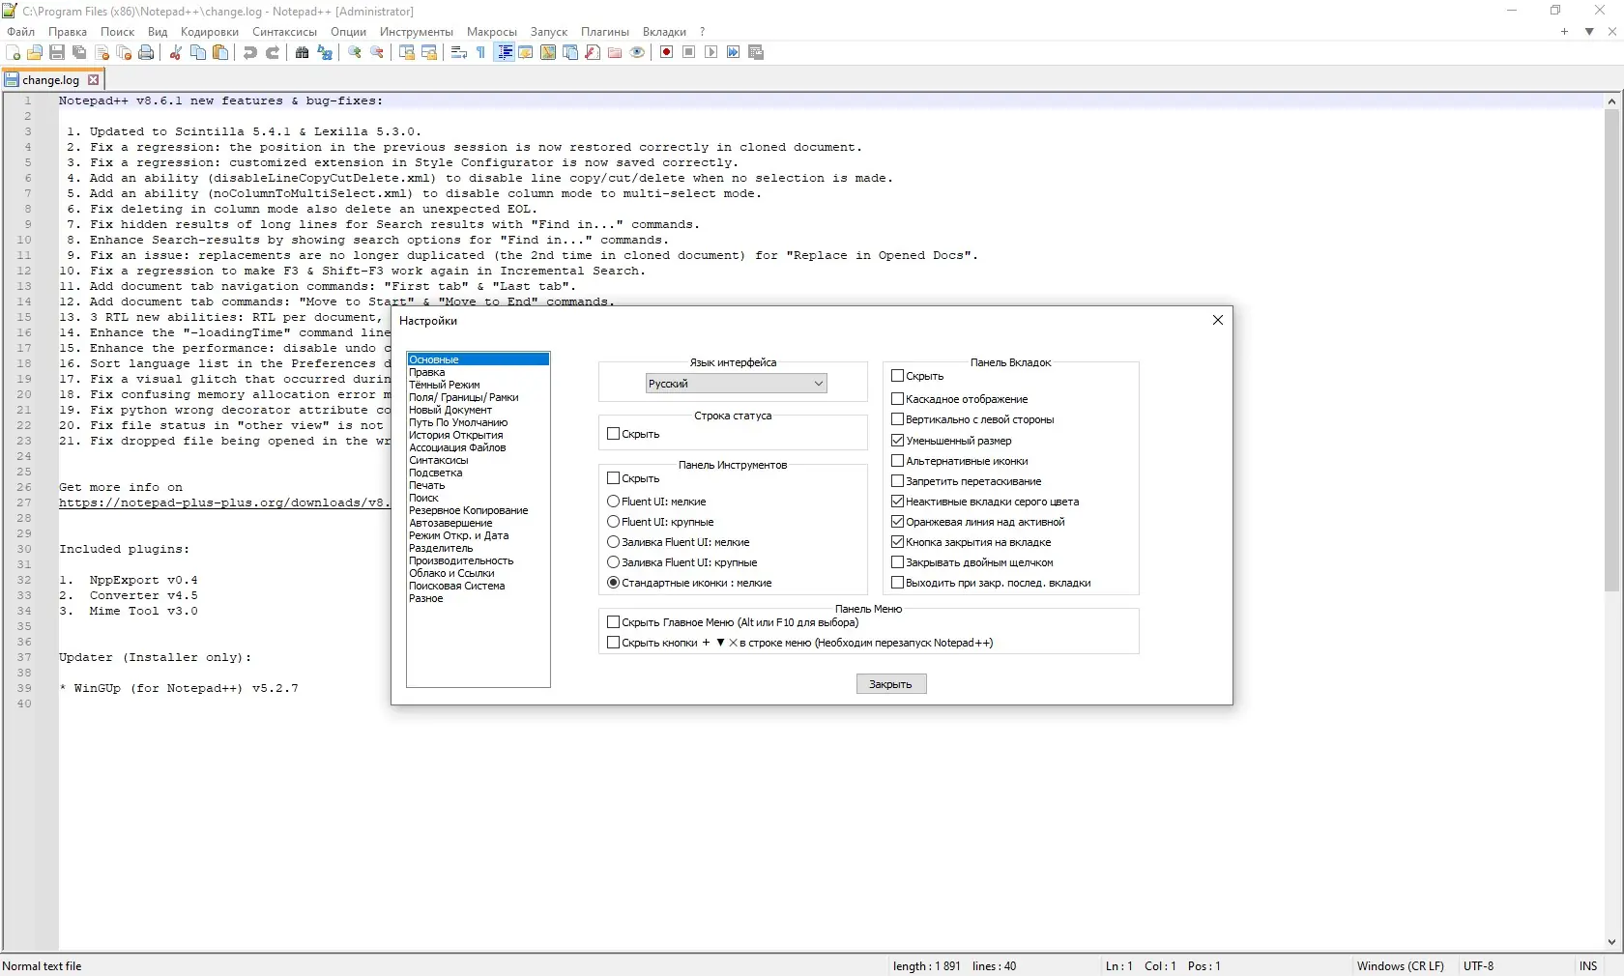Viewport: 1624px width, 976px height.
Task: Open the Replace tool icon
Action: point(325,52)
